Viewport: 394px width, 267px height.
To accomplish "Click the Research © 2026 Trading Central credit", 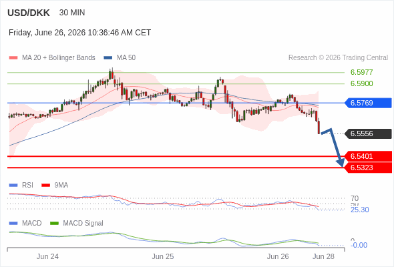I will [338, 57].
